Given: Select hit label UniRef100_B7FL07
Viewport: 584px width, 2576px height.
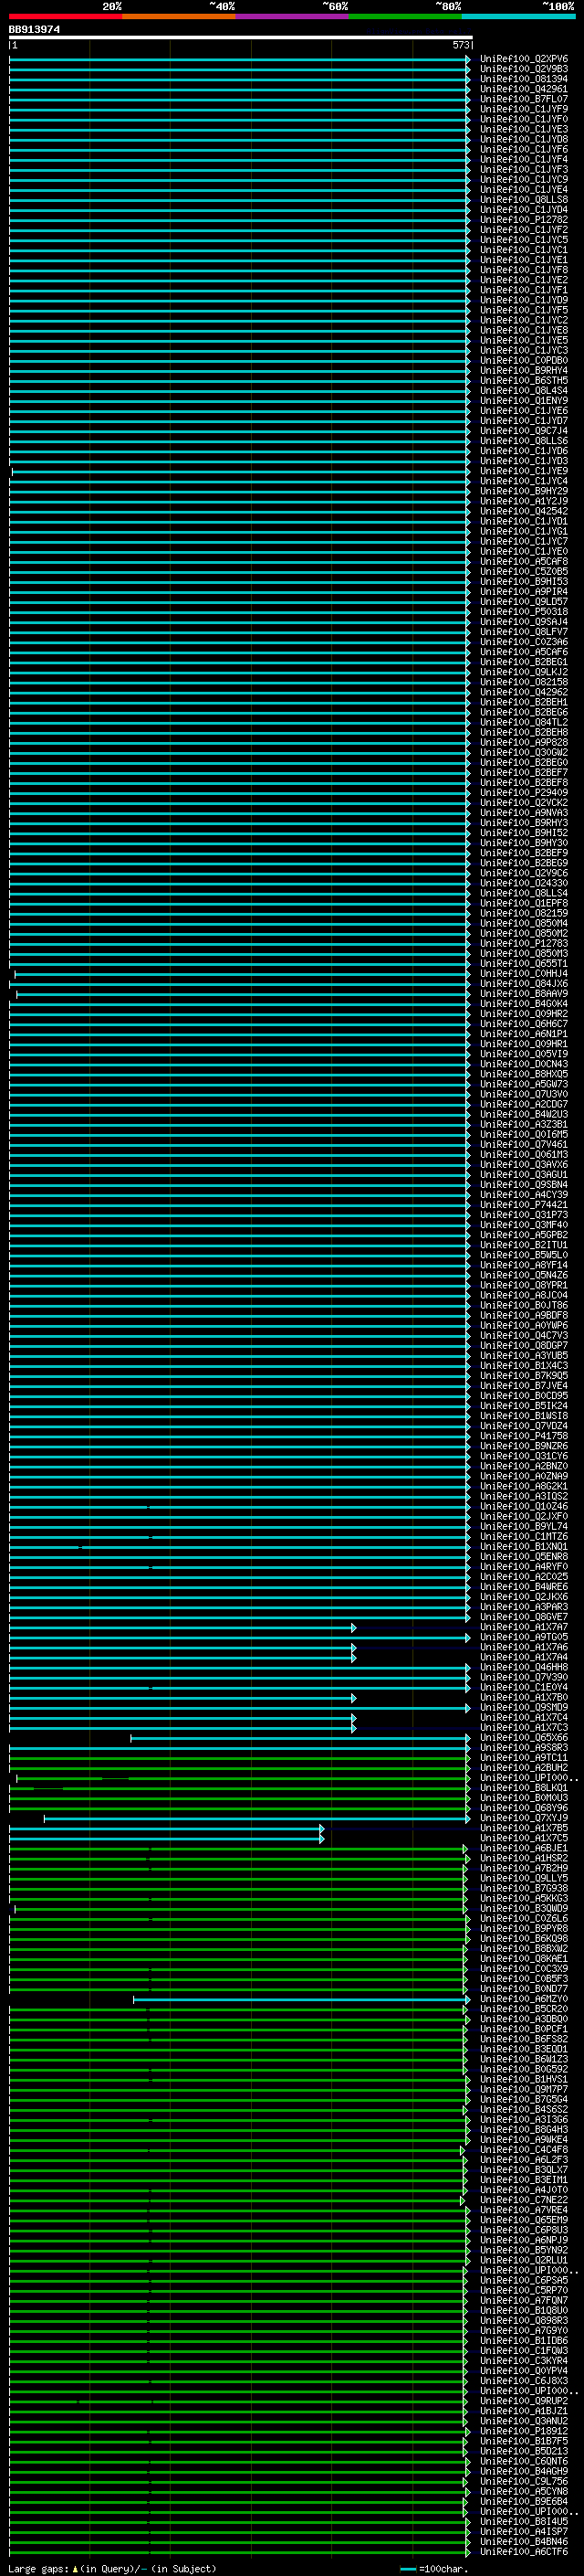Looking at the screenshot, I should 523,99.
